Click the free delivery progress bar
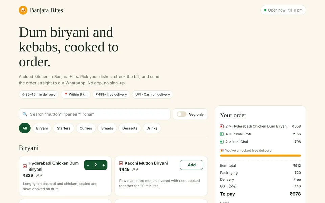Image resolution: width=325 pixels, height=203 pixels. [260, 156]
